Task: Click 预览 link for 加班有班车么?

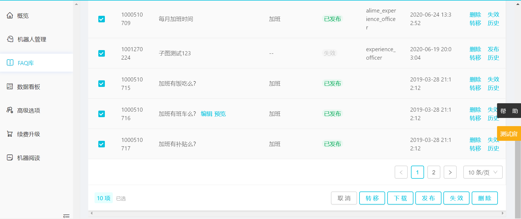Action: point(220,114)
